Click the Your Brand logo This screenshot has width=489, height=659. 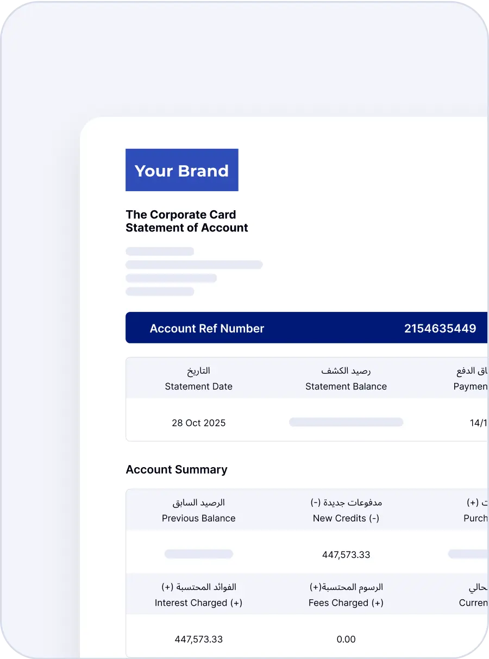[181, 170]
